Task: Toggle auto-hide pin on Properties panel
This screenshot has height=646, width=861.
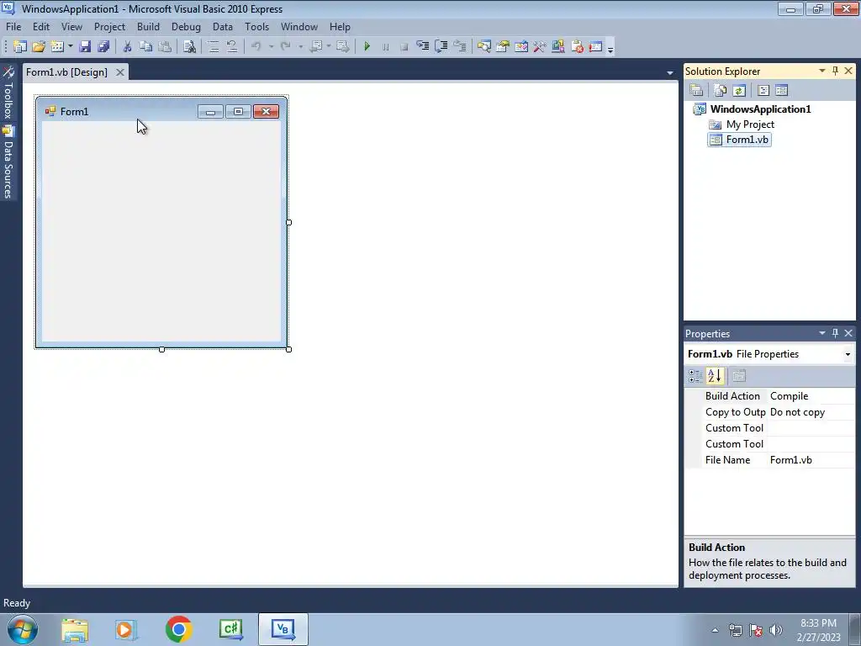Action: (835, 333)
